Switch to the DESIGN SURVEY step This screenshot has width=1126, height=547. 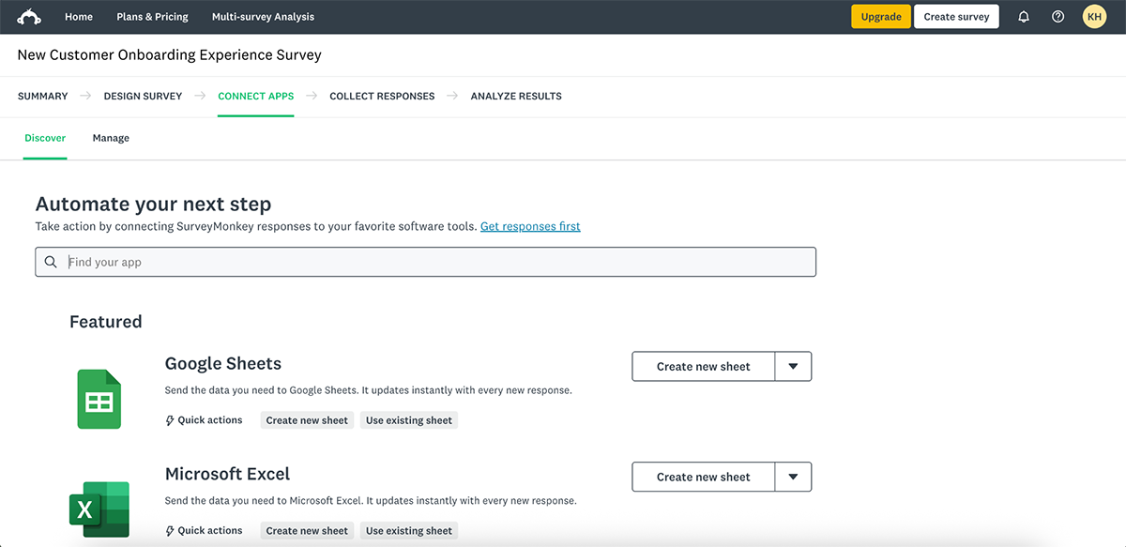pos(143,96)
